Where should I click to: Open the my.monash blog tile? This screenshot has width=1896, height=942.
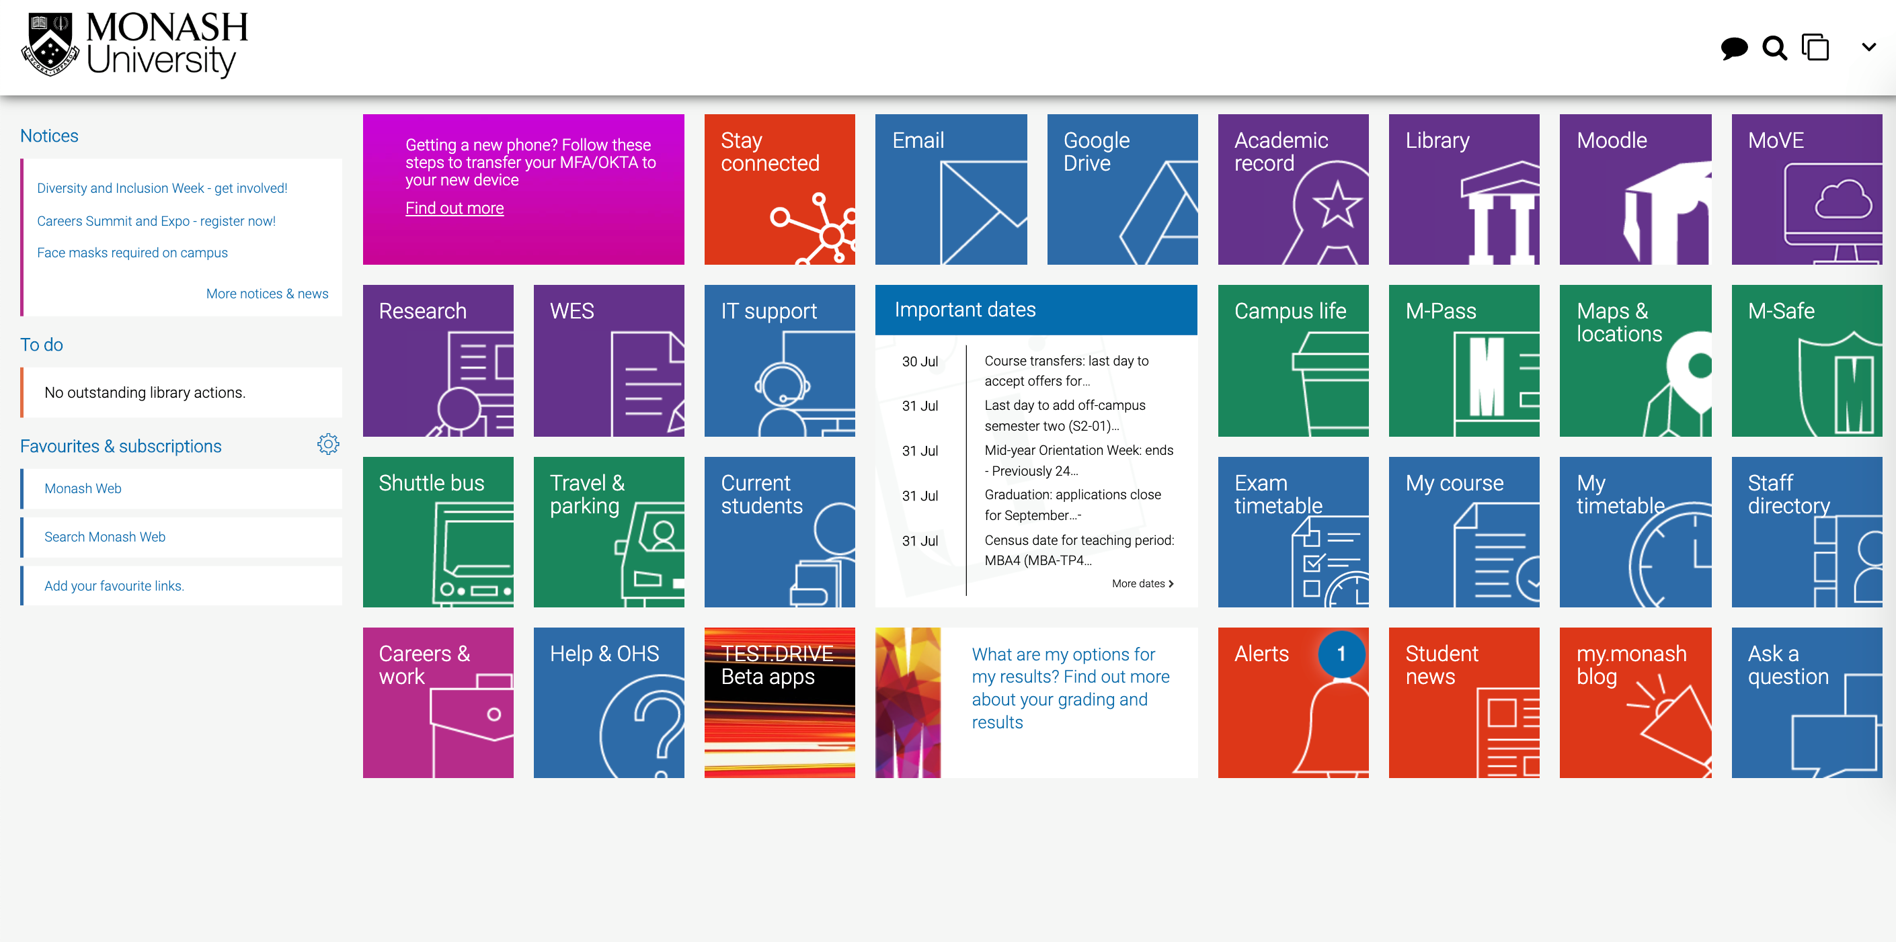pos(1635,702)
